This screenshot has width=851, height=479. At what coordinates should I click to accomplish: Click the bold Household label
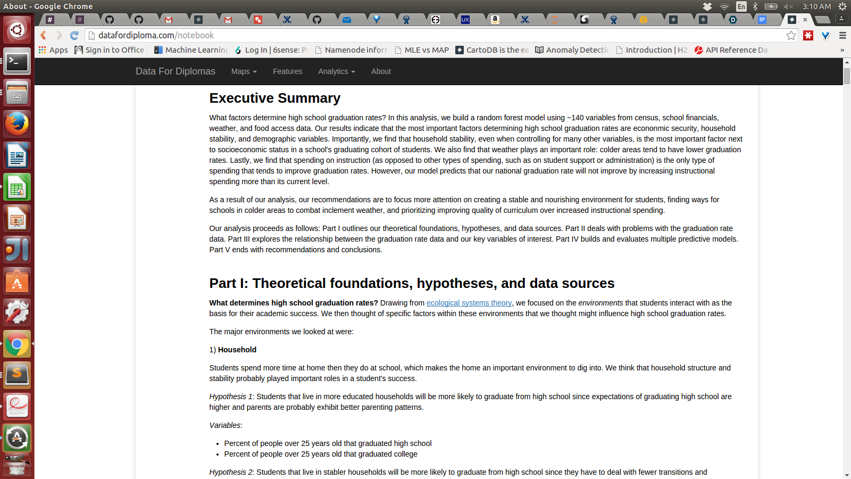pos(237,350)
